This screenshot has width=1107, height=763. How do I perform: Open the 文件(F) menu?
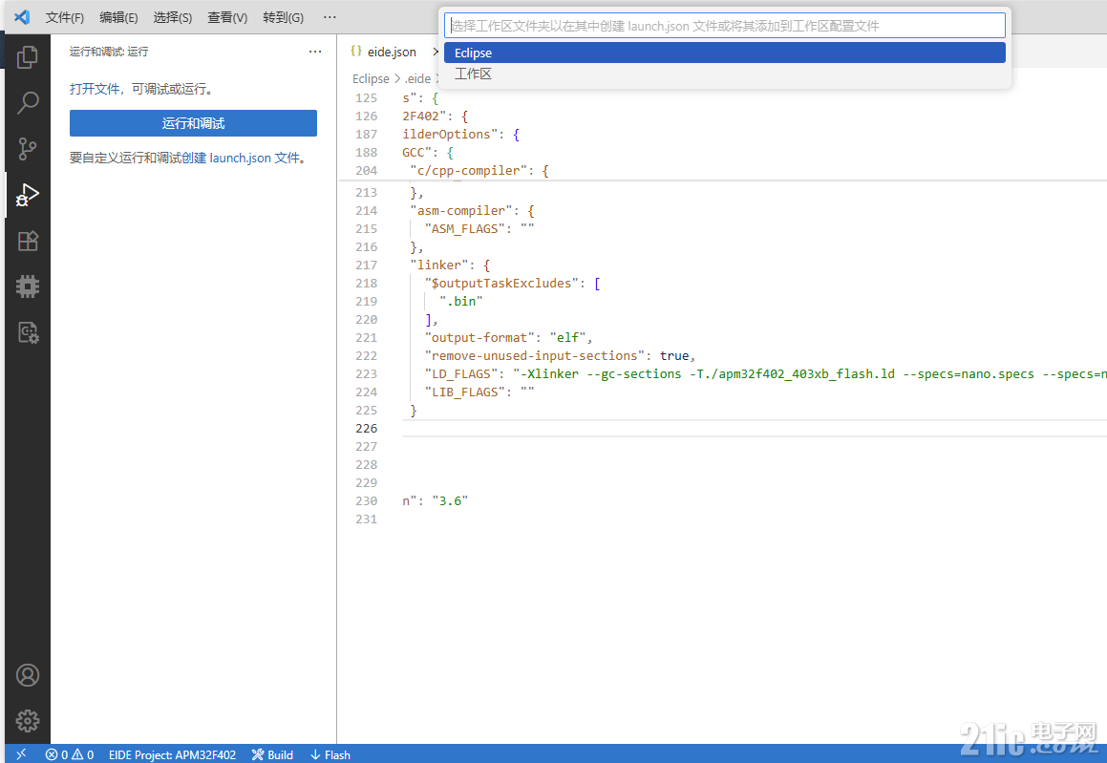click(x=65, y=17)
